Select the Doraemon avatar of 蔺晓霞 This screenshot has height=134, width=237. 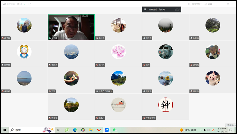[24, 51]
